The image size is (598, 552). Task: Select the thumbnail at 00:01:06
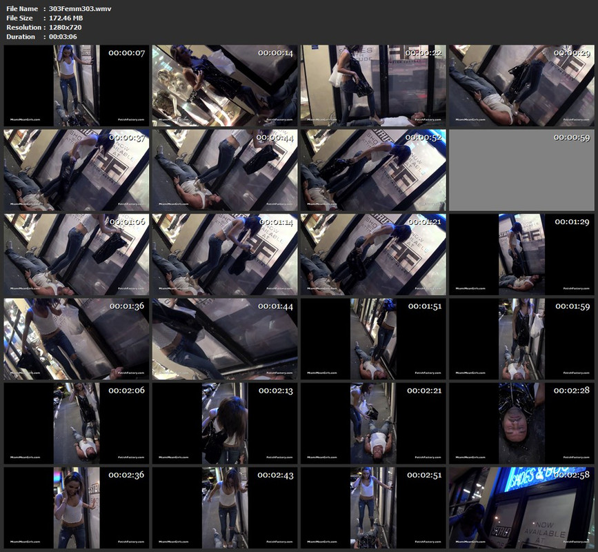point(77,255)
